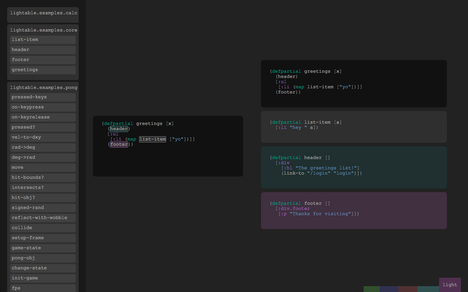Click highlighted list-item call in editor
The image size is (468, 292).
pos(152,139)
